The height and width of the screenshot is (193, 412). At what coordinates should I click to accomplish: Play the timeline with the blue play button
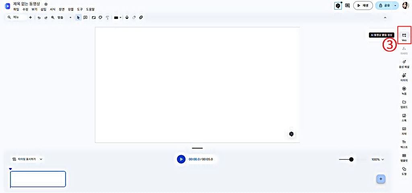pos(181,159)
